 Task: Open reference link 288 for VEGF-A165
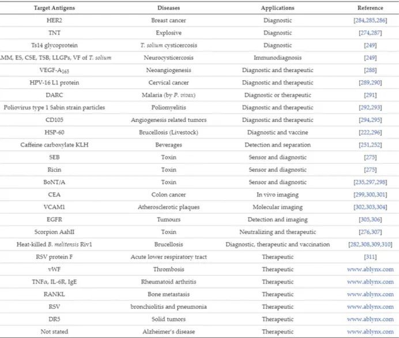pos(370,70)
